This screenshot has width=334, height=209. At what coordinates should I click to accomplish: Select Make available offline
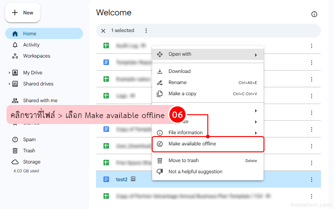pyautogui.click(x=208, y=144)
